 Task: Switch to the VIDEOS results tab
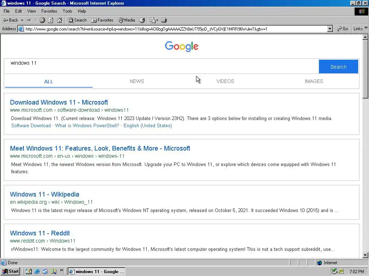tap(225, 82)
